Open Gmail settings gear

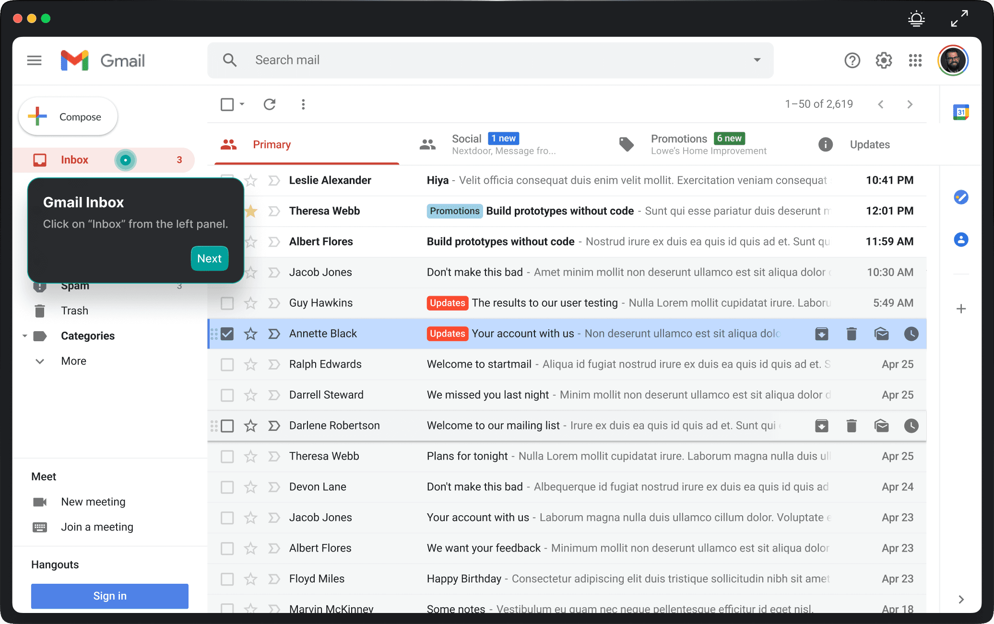884,60
